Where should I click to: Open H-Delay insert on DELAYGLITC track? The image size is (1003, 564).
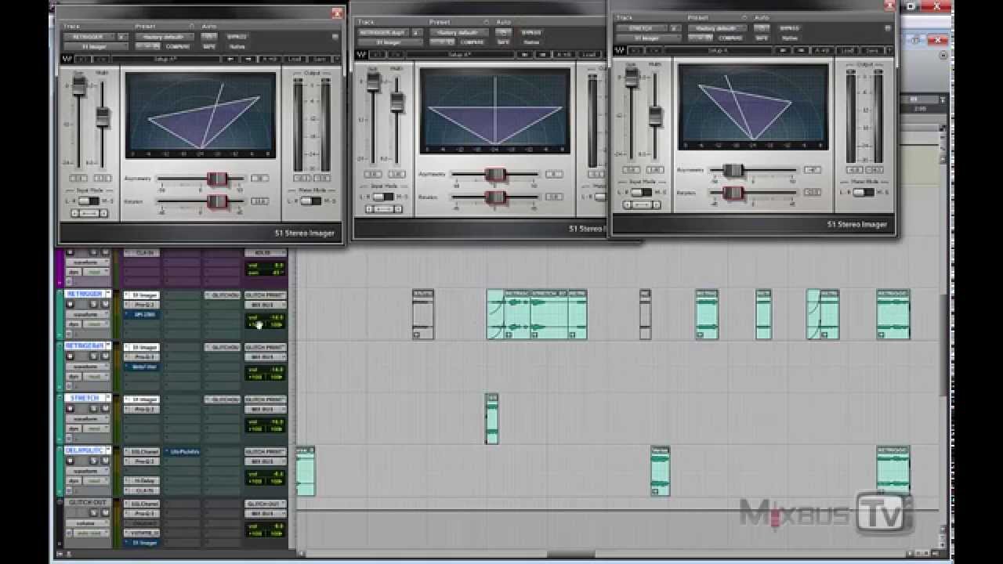[142, 480]
